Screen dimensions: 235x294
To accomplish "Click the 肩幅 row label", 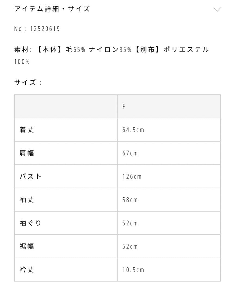I will point(27,153).
